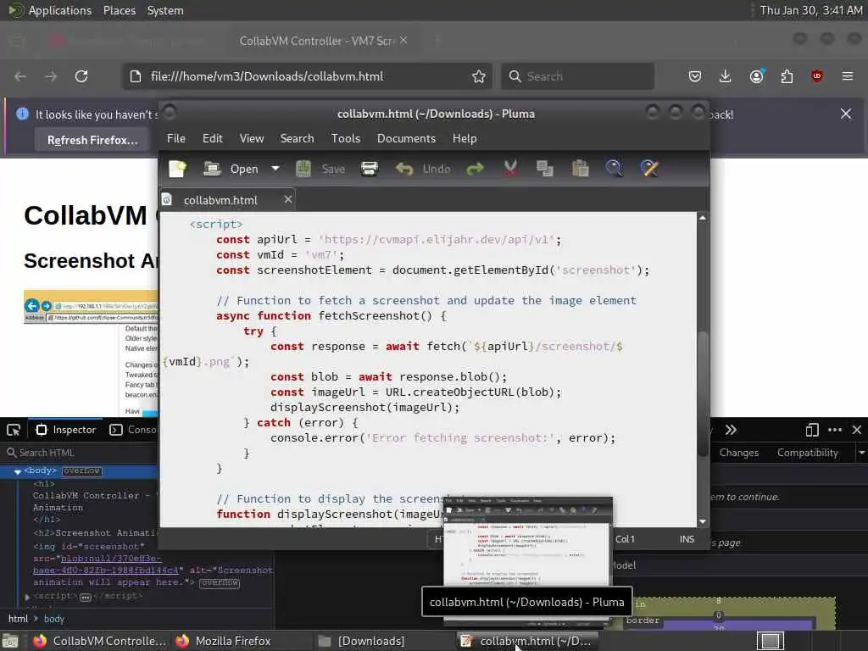The image size is (868, 651).
Task: Open the devtools three-dot options menu
Action: [835, 430]
